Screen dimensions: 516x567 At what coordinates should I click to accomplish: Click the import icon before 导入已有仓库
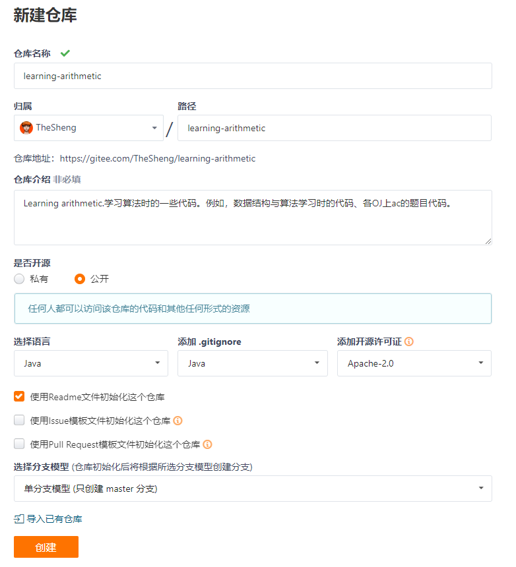click(19, 519)
